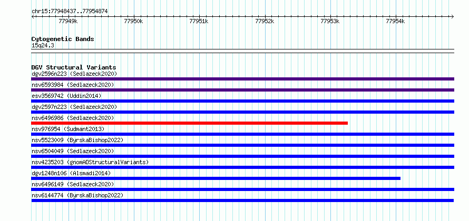This screenshot has height=221, width=469.
Task: Open the esv3569742 (Uddin2014) label
Action: coord(66,96)
